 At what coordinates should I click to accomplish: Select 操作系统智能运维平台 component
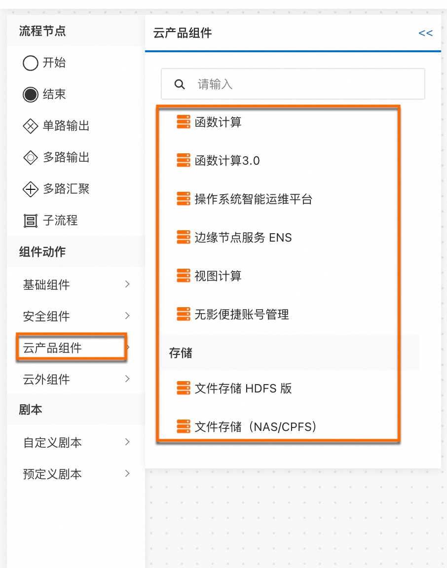pyautogui.click(x=253, y=199)
